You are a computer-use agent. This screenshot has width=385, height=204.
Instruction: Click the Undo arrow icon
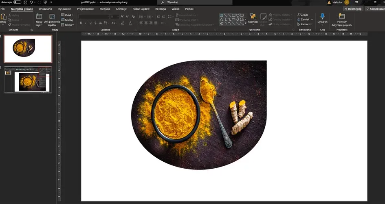click(32, 2)
